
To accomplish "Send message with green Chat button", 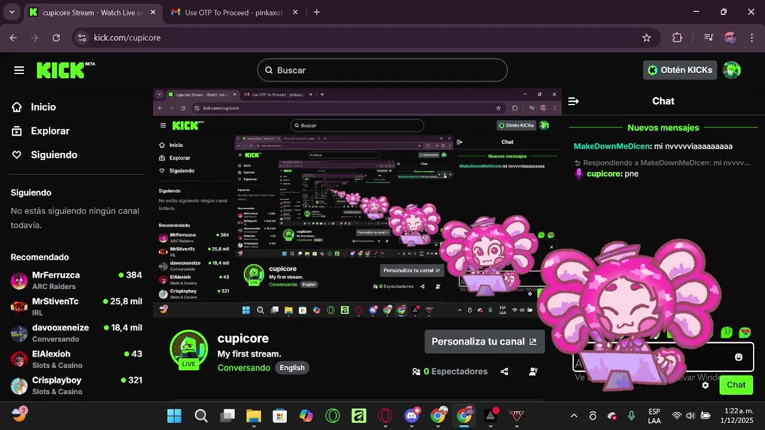I will point(736,385).
